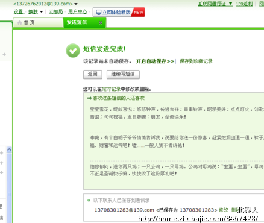This screenshot has height=223, width=264.
Task: Open the 定时记录 link
Action: (112, 89)
